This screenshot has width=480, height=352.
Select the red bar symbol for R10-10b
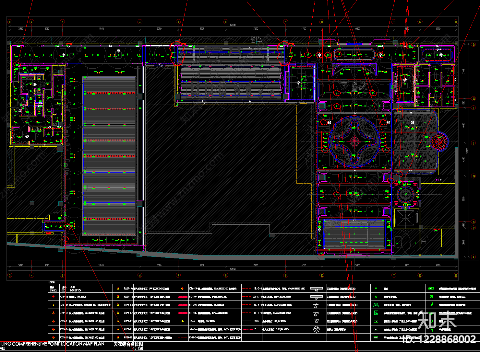(x=183, y=297)
